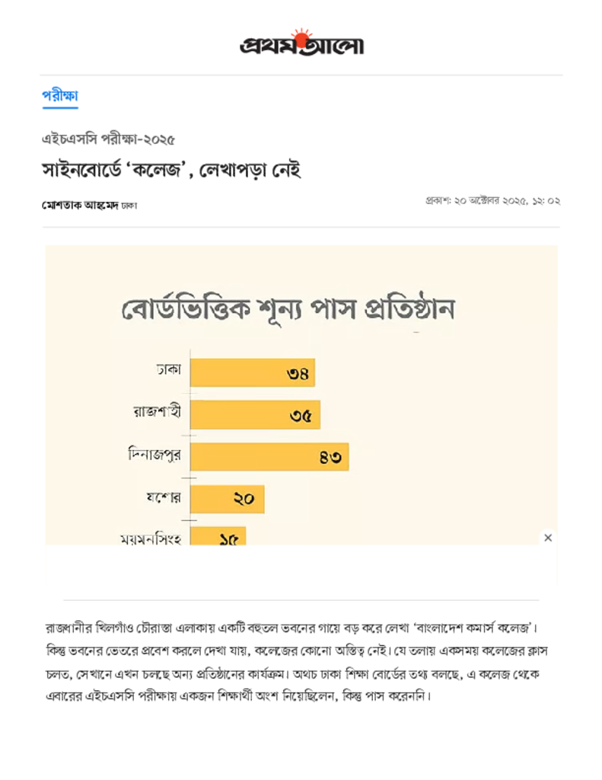
Task: Click the ময়মনসিংহ bar showing ১৫
Action: (x=218, y=536)
